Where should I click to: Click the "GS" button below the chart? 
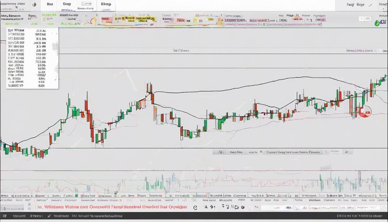point(221,152)
